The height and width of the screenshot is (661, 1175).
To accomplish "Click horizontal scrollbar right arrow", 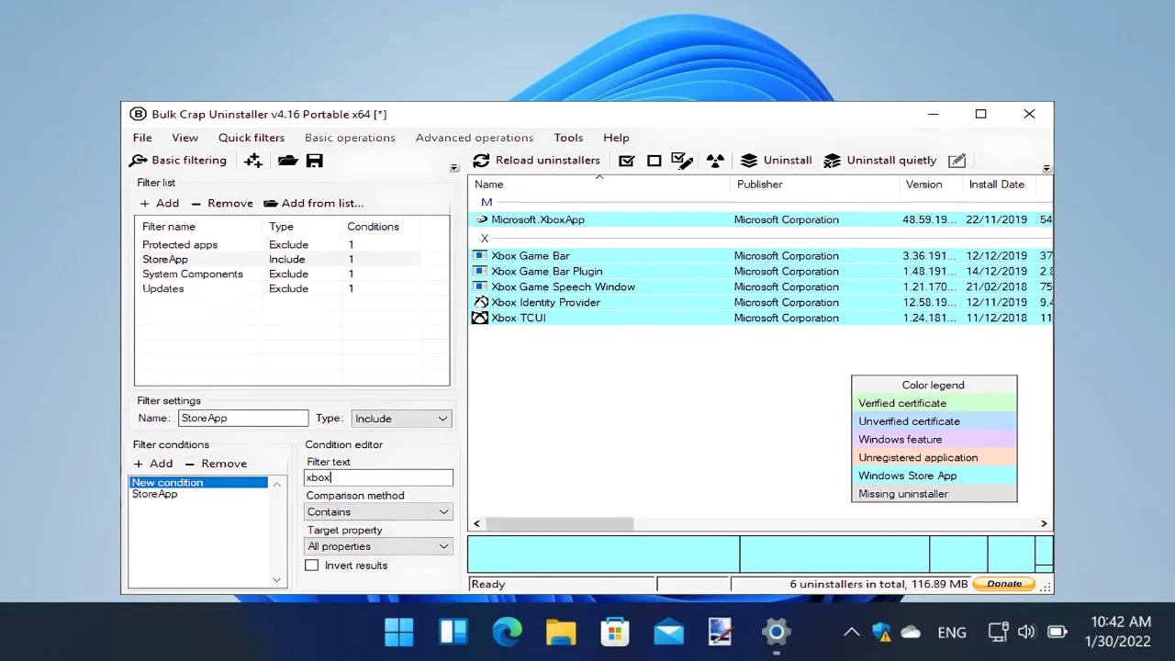I will (1044, 523).
